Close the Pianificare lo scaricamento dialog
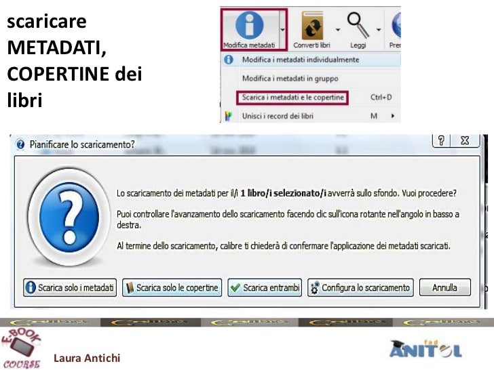The image size is (494, 370). (465, 140)
